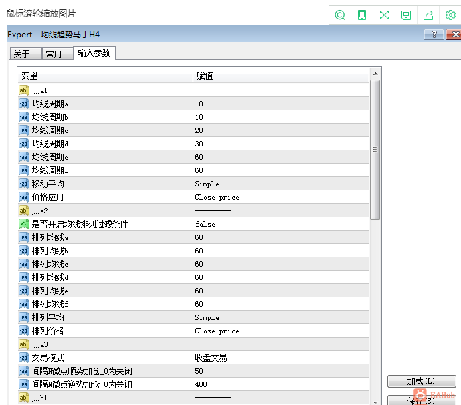Click icon beside 交易模式 row
The height and width of the screenshot is (405, 461).
click(x=24, y=358)
